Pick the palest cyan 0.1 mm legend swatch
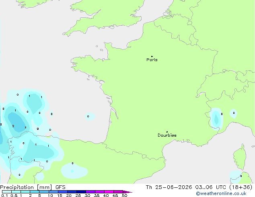 point(7,192)
